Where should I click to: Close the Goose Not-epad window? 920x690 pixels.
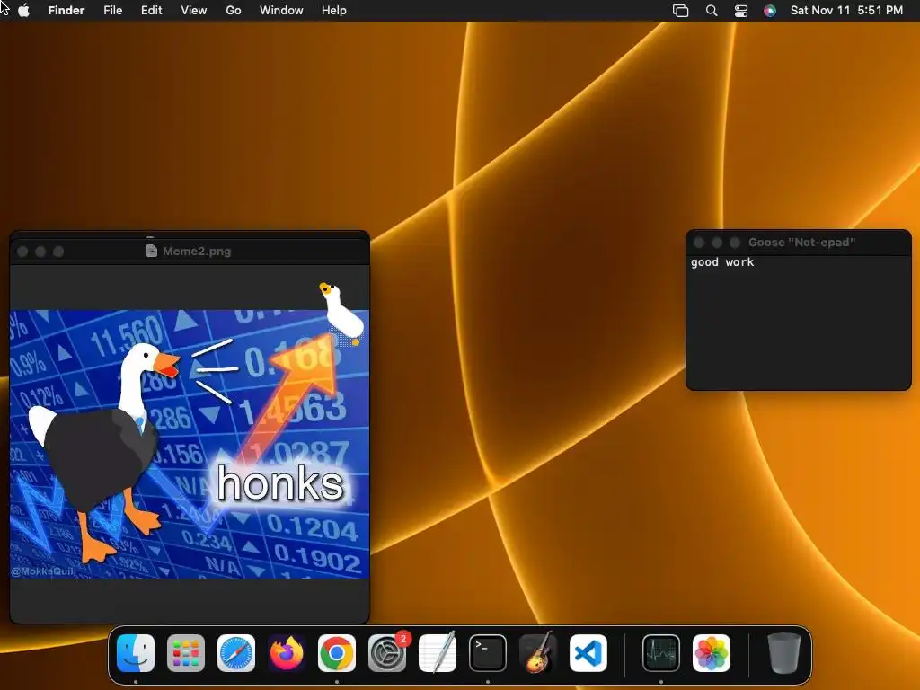pos(699,243)
